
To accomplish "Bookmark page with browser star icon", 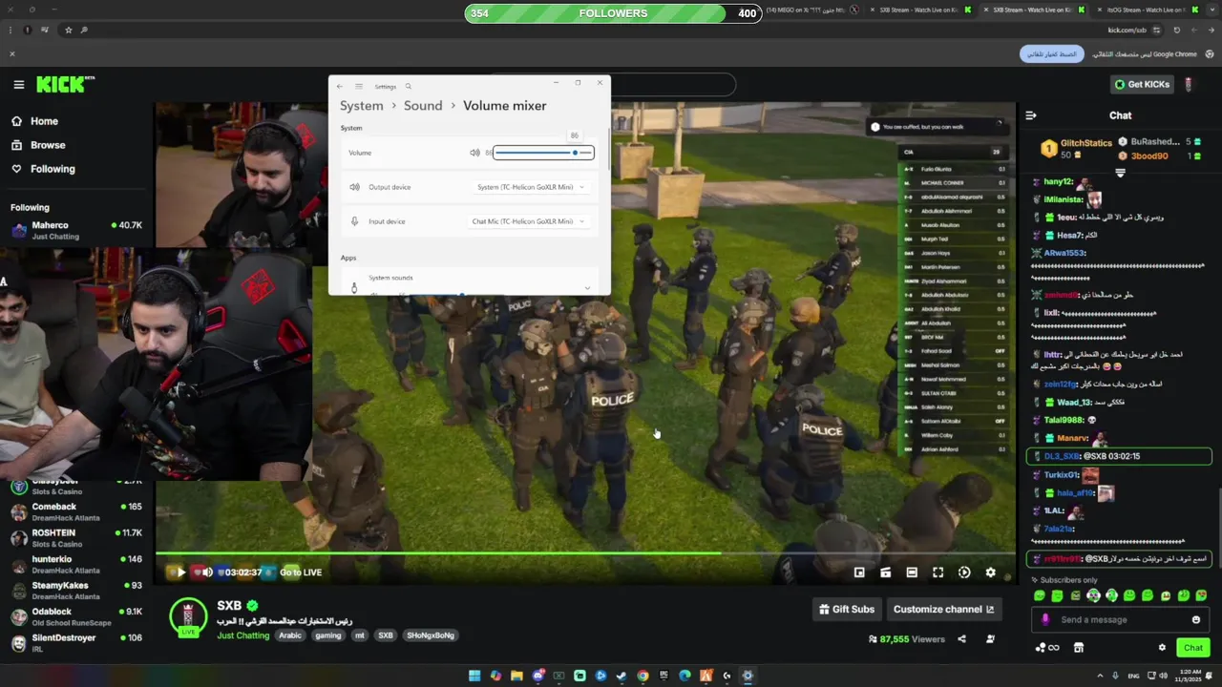I will coord(68,30).
